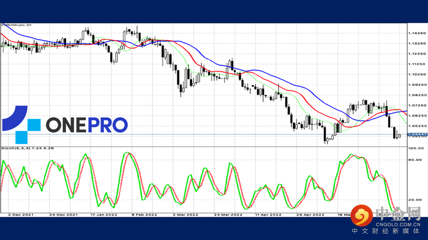This screenshot has width=428, height=240.
Task: Click the 1.14250 price axis label
Action: (x=417, y=33)
